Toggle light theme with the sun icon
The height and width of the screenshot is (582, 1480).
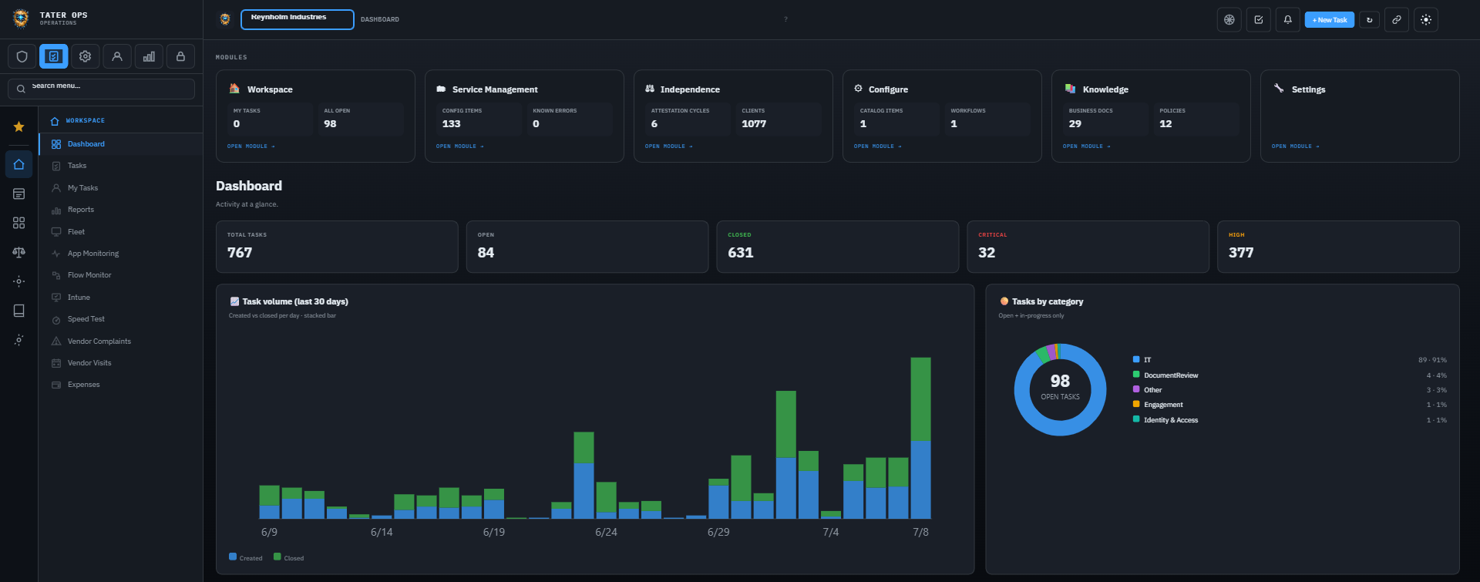click(1426, 20)
